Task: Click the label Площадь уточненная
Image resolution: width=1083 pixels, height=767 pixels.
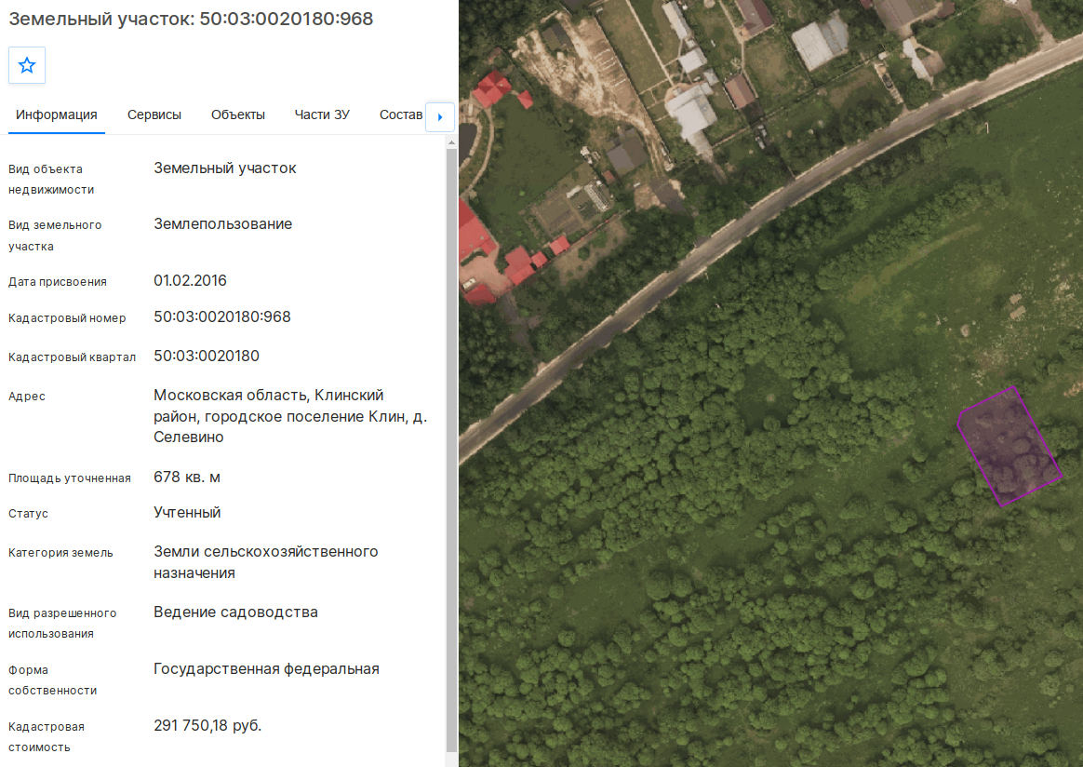Action: point(70,478)
